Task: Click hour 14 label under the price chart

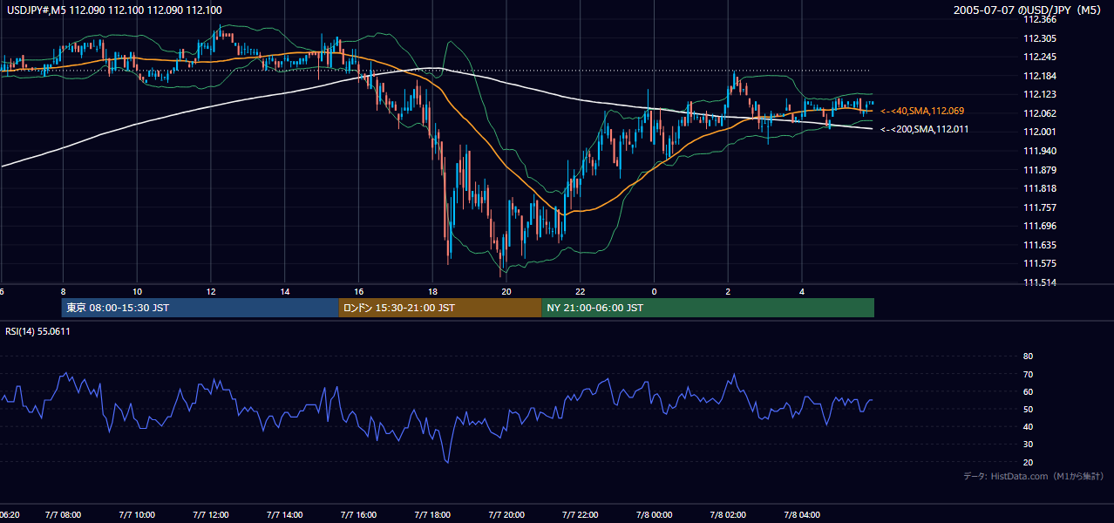Action: 285,291
